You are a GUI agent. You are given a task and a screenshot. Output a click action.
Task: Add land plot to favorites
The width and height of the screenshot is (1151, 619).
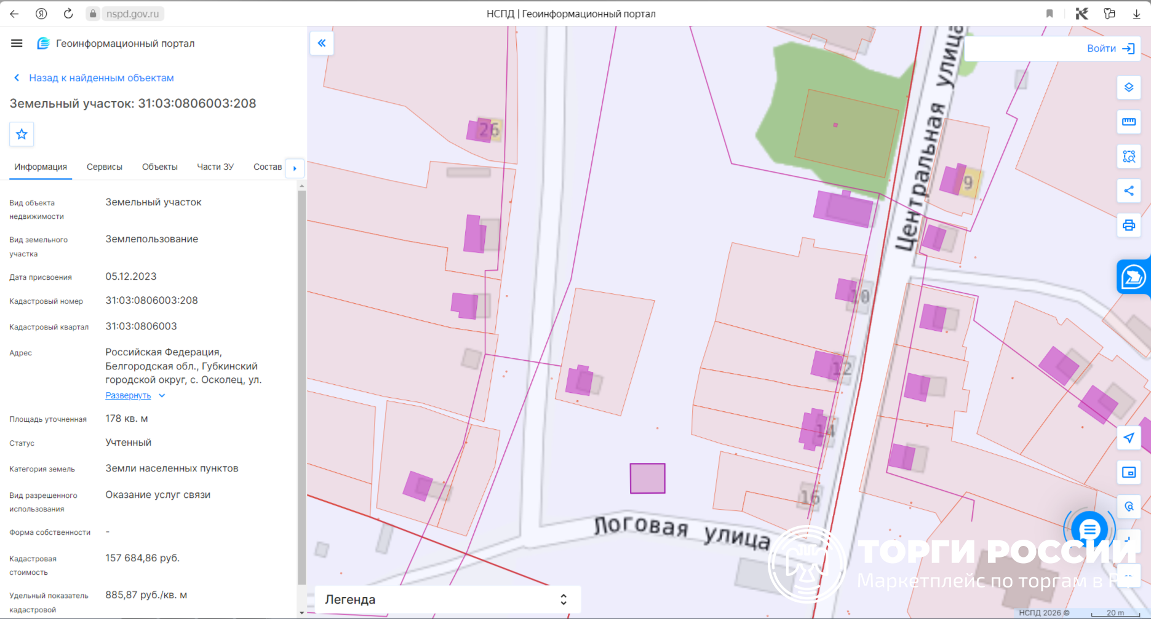pos(22,134)
